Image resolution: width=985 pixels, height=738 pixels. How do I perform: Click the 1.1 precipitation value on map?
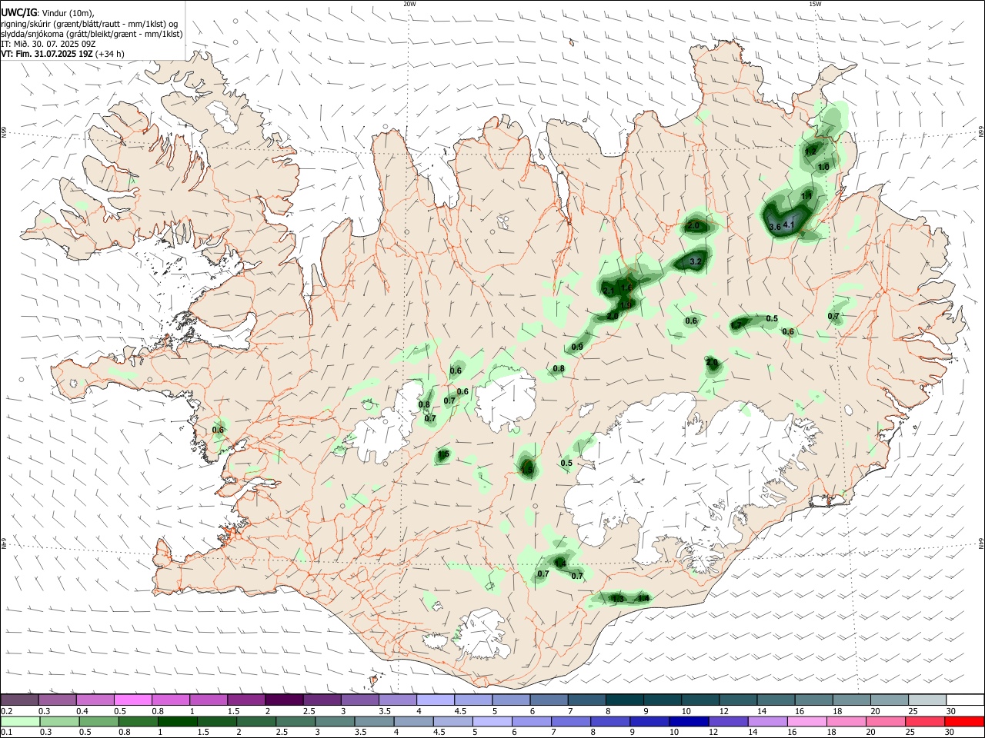[x=806, y=196]
